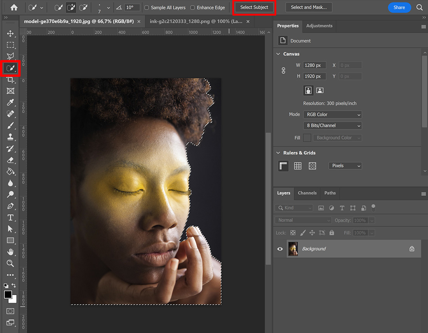
Task: Open the Mode dropdown showing RGB Color
Action: pos(332,114)
